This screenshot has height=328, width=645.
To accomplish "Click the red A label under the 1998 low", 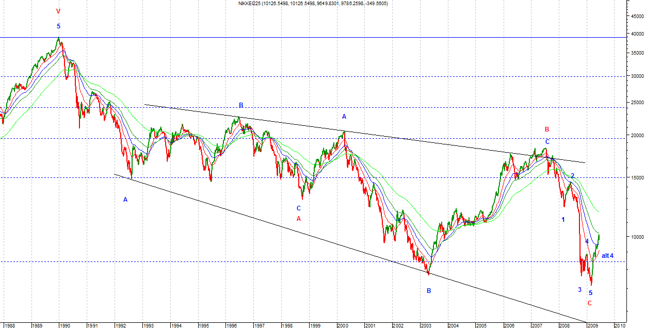I will pyautogui.click(x=298, y=219).
